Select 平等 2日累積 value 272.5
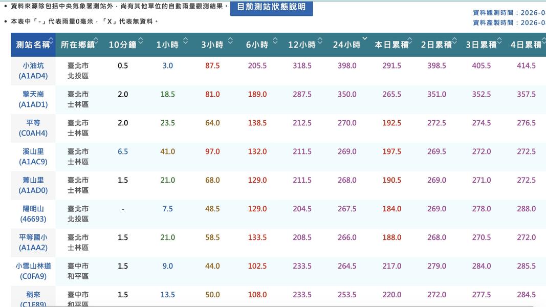Image resolution: width=546 pixels, height=307 pixels. coord(436,123)
